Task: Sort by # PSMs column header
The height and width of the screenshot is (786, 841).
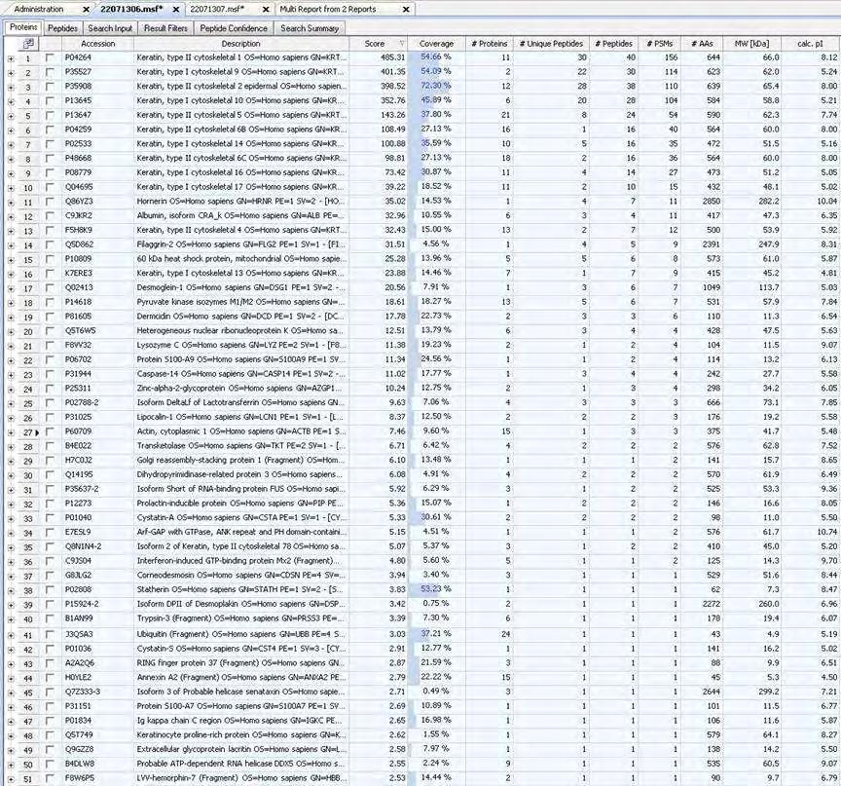Action: (x=660, y=44)
